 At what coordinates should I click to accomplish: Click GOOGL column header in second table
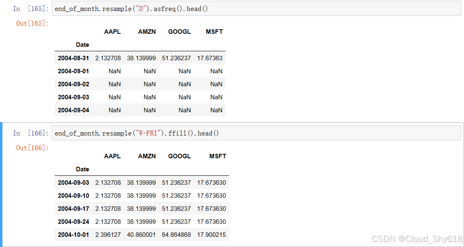[x=179, y=156]
